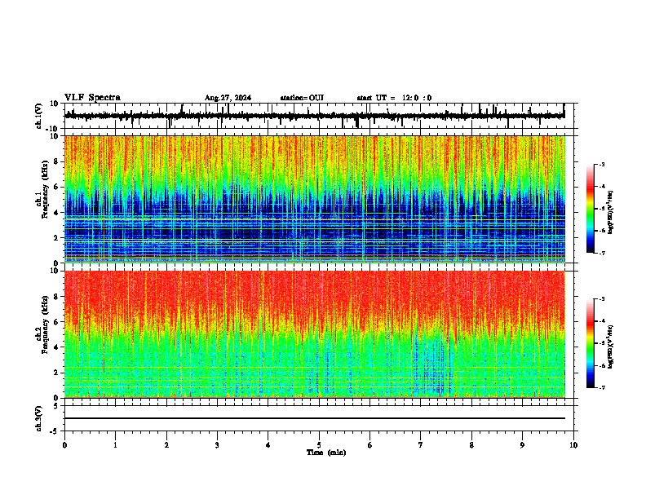This screenshot has width=646, height=499.
Task: Click time axis tick label "9"
Action: pos(522,445)
